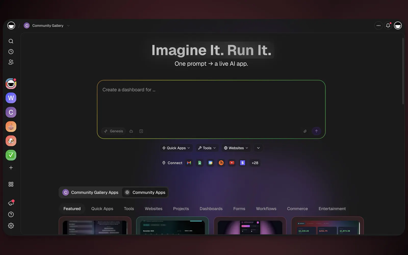Submit the prompt with the arrow button
The width and height of the screenshot is (408, 255).
(316, 131)
